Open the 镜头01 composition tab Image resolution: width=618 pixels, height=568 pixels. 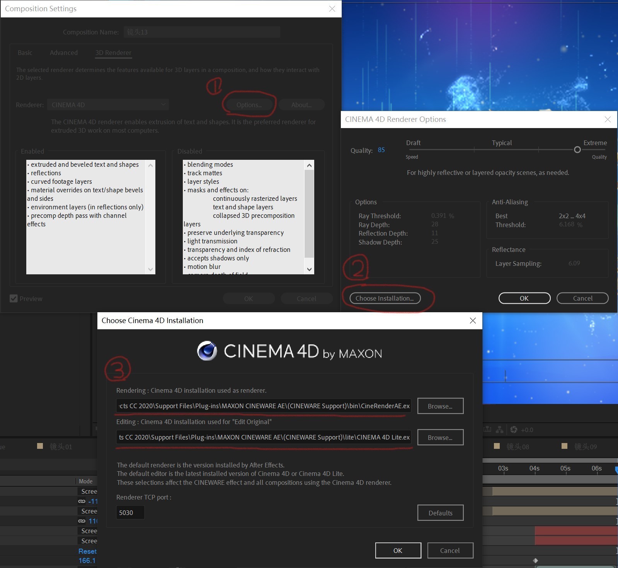61,447
